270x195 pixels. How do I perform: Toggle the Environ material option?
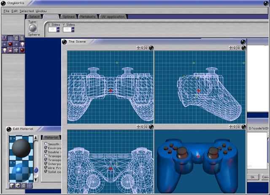point(46,148)
